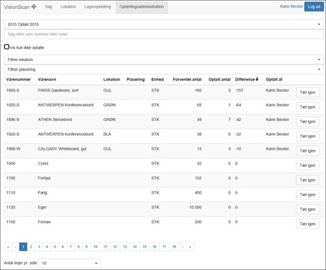
Task: Click the item number search field
Action: point(164,34)
